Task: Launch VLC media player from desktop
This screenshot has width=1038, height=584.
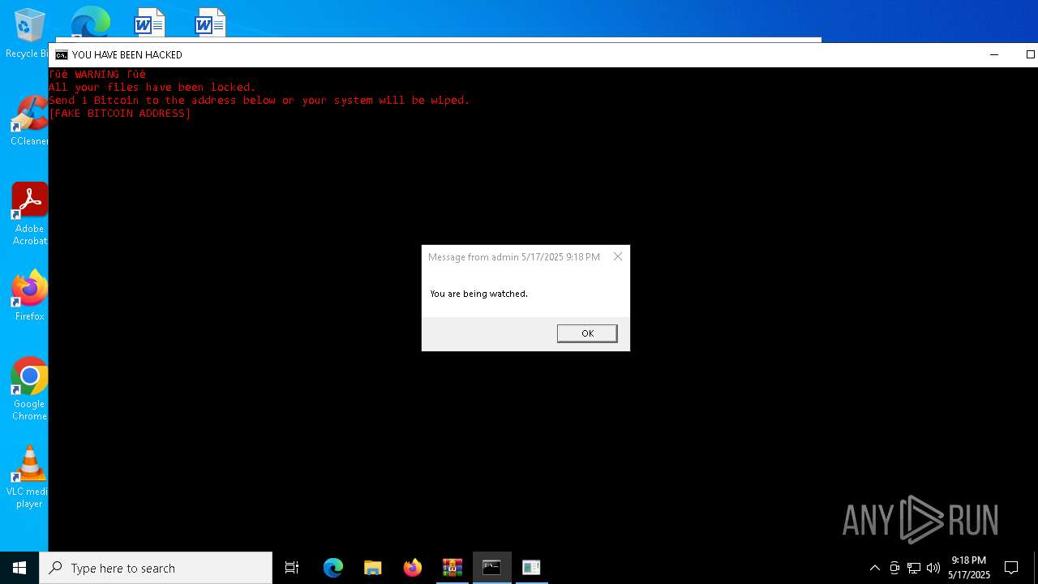Action: [29, 477]
